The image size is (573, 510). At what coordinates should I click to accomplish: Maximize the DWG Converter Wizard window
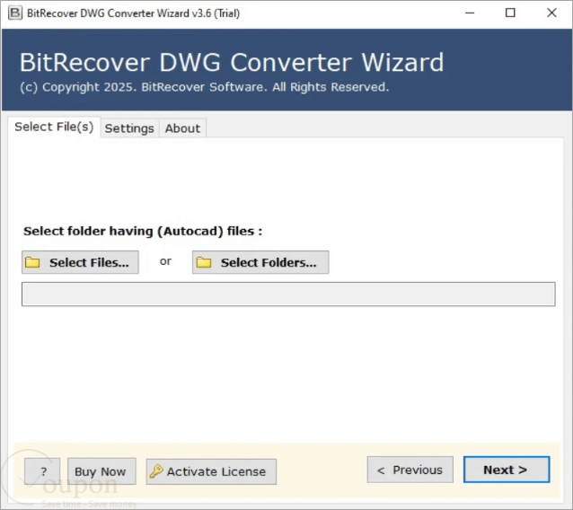(x=510, y=13)
